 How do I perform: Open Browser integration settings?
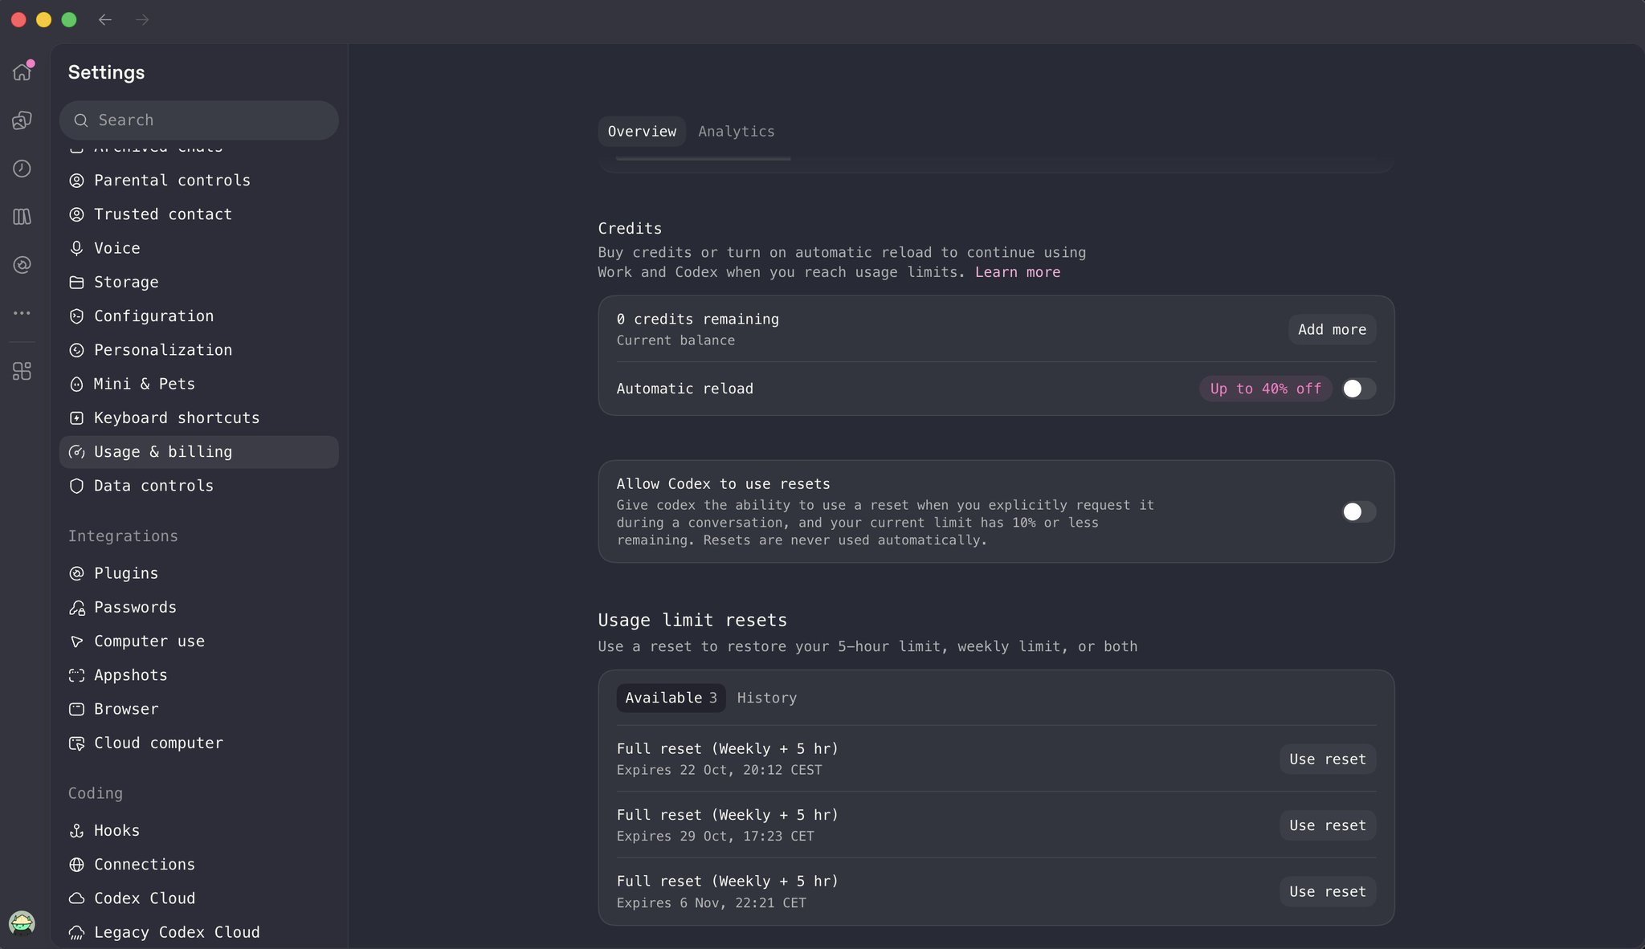(x=198, y=709)
